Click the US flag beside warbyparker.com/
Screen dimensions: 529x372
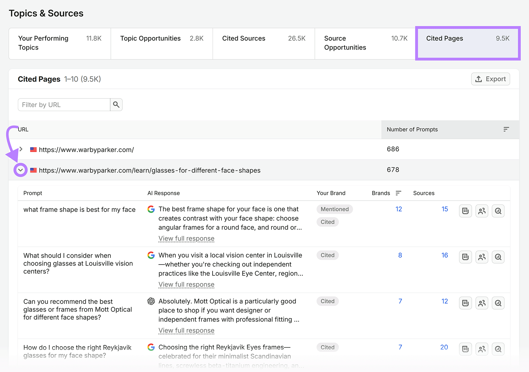[x=33, y=150]
